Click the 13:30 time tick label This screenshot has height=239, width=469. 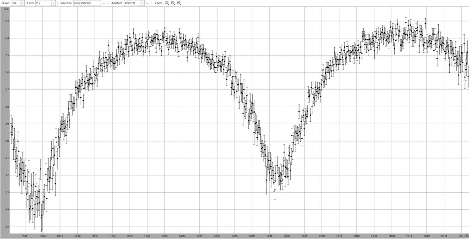point(287,236)
